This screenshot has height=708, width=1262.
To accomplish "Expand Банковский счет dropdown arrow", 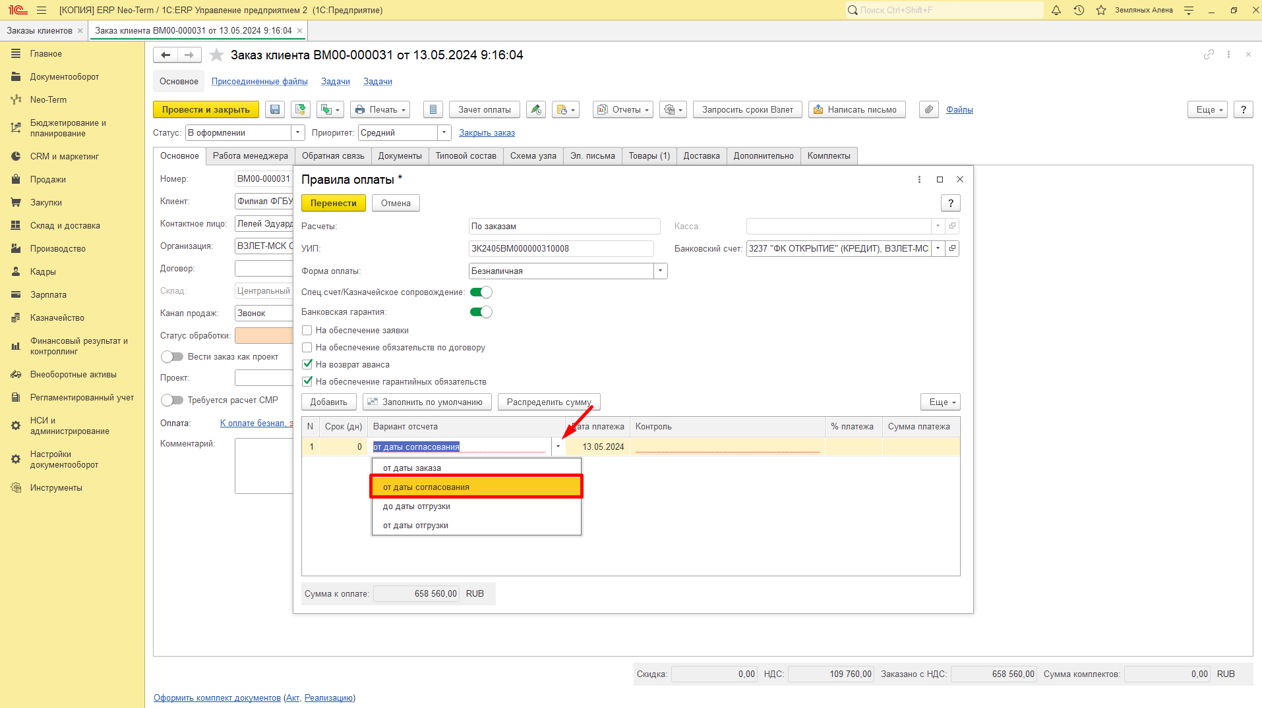I will [x=938, y=248].
